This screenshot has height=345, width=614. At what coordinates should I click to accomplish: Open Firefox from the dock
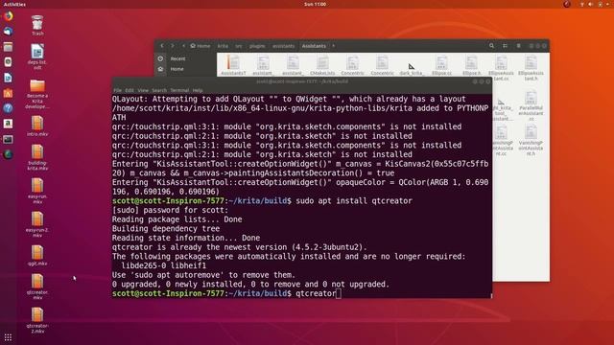click(x=8, y=16)
